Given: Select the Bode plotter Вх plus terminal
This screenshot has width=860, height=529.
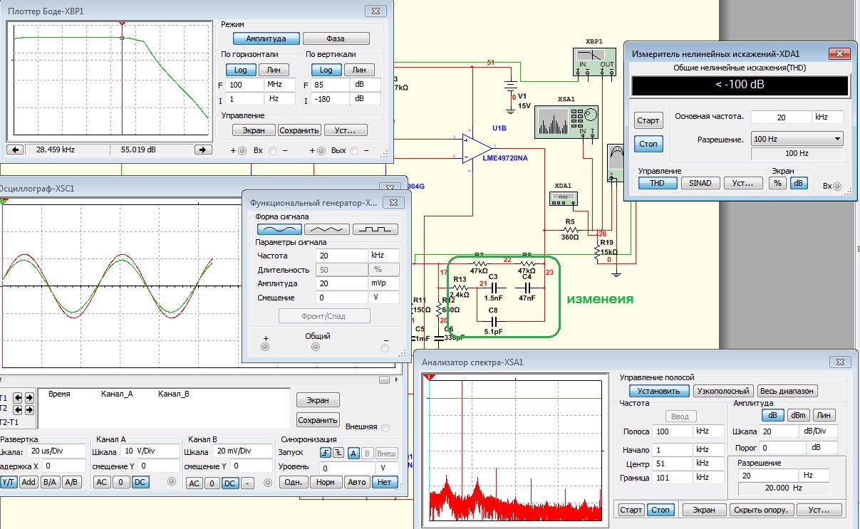Looking at the screenshot, I should point(242,151).
